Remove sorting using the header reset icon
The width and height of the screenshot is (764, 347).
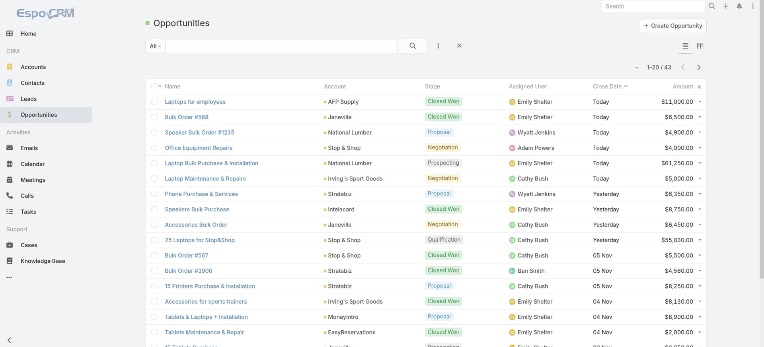(x=699, y=87)
